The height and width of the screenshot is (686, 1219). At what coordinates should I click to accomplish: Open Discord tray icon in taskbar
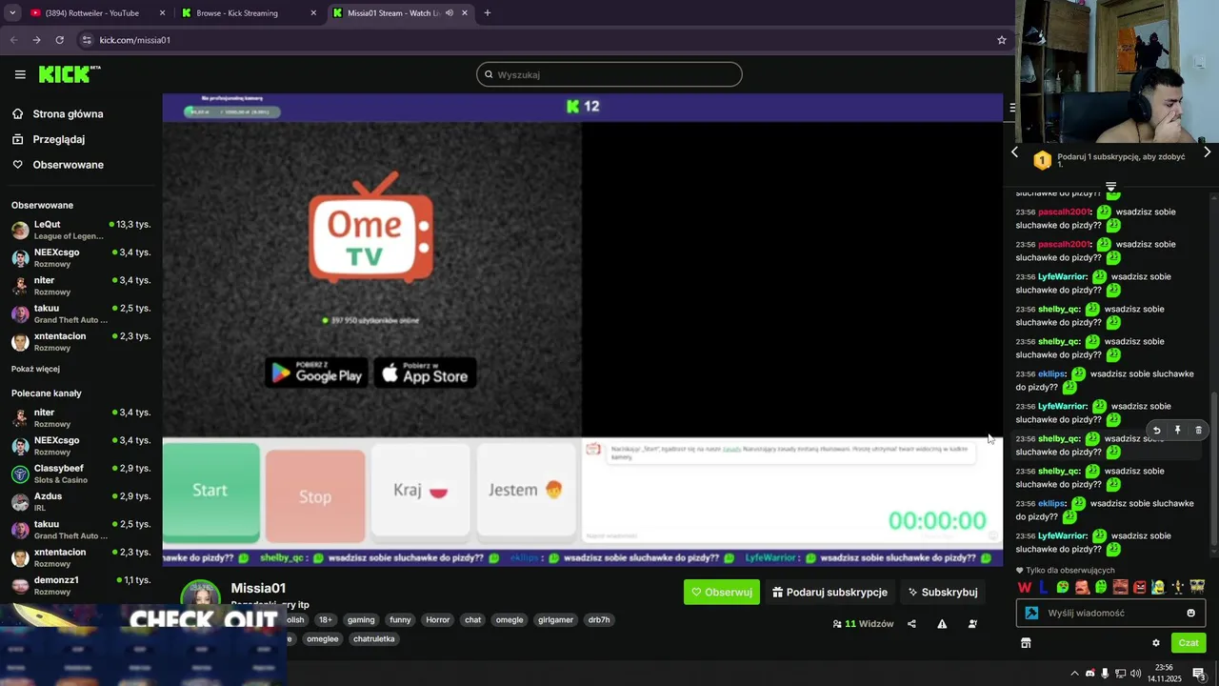click(x=1090, y=674)
